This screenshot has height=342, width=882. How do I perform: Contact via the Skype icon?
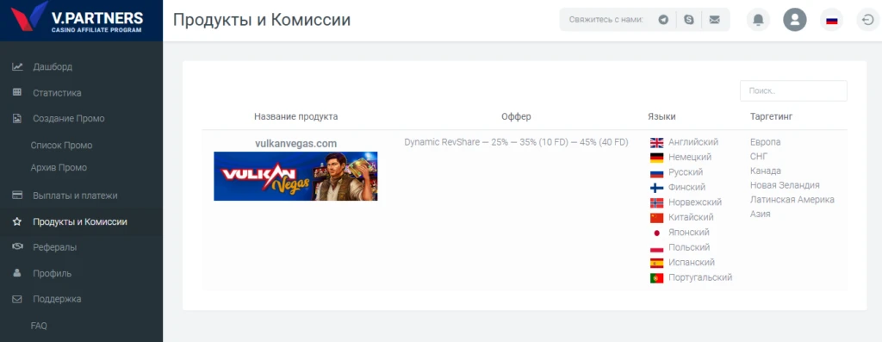tap(689, 20)
